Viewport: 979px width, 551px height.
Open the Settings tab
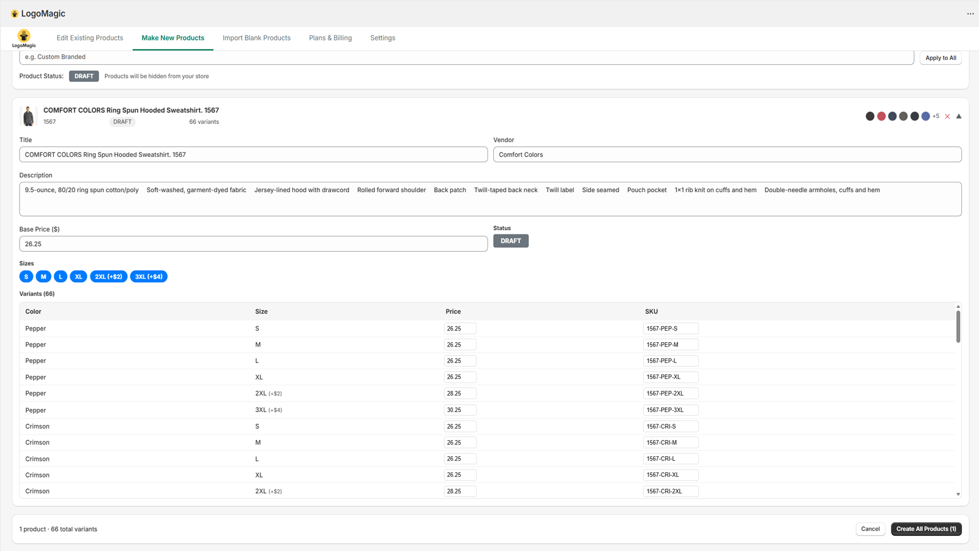point(382,37)
